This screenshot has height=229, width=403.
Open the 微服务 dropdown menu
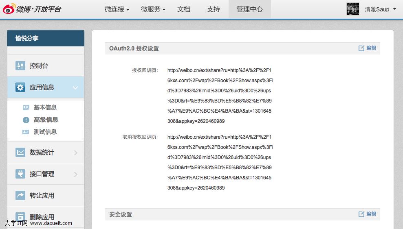[x=153, y=9]
